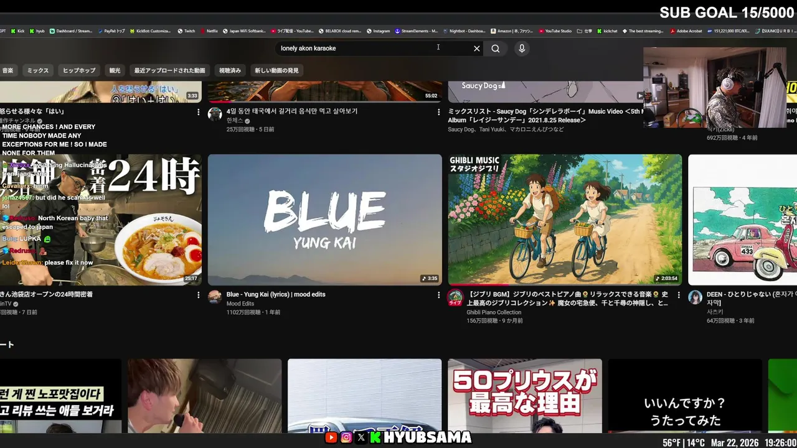Open KickBot Customiza bookmark
797x448 pixels.
click(x=150, y=30)
